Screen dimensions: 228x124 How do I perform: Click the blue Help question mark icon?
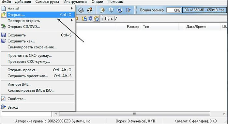click(x=120, y=10)
